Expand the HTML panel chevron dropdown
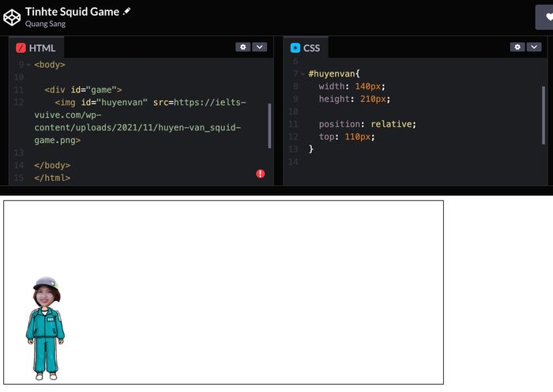Screen dimensions: 553x392 [259, 47]
